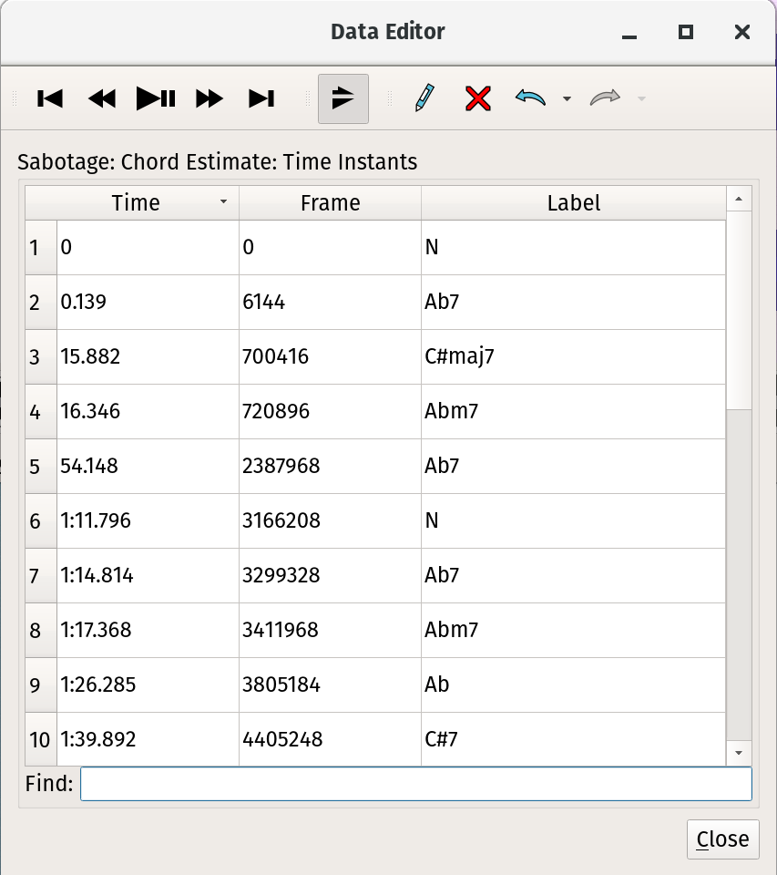Select row number 5 header
The height and width of the screenshot is (875, 777).
(36, 467)
